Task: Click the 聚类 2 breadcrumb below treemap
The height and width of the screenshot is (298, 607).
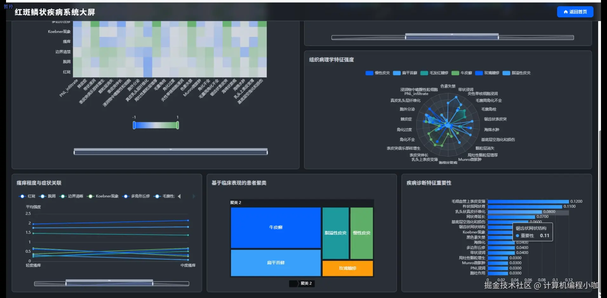Action: (306, 283)
